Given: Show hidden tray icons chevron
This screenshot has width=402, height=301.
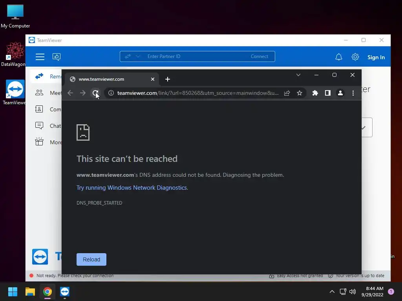Looking at the screenshot, I should pos(332,292).
